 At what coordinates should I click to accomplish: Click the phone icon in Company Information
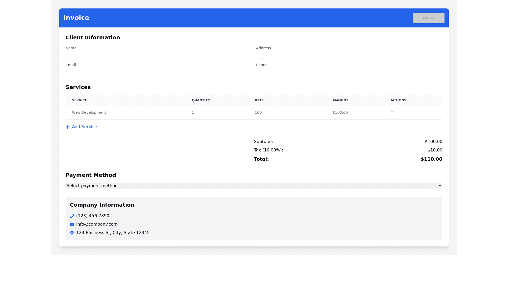[72, 216]
